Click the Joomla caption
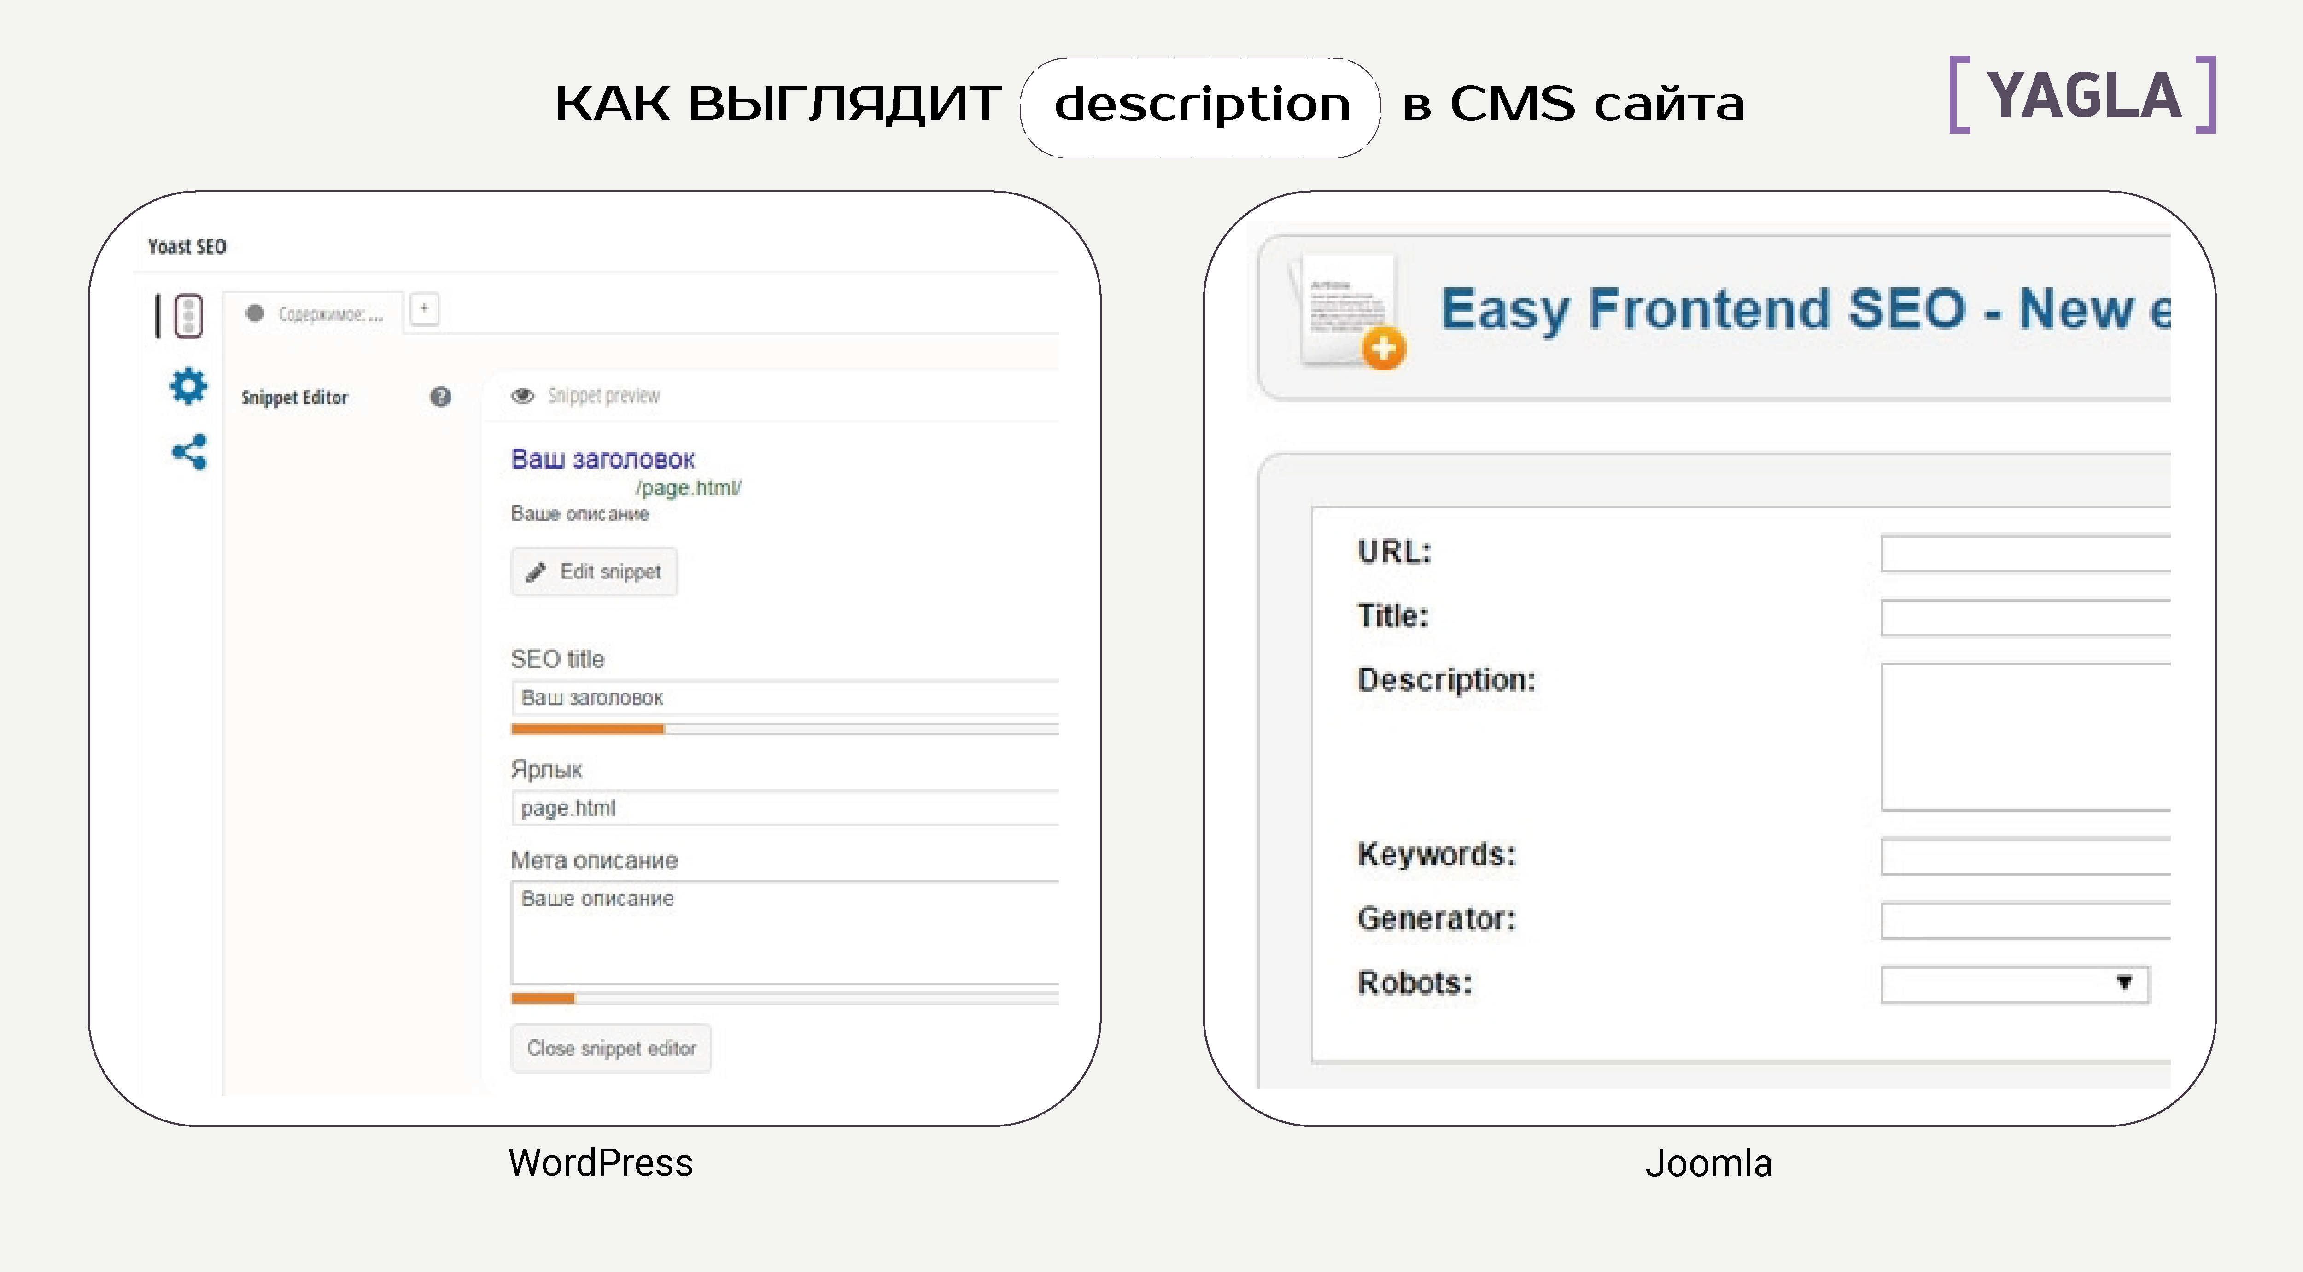This screenshot has height=1272, width=2303. point(1708,1163)
